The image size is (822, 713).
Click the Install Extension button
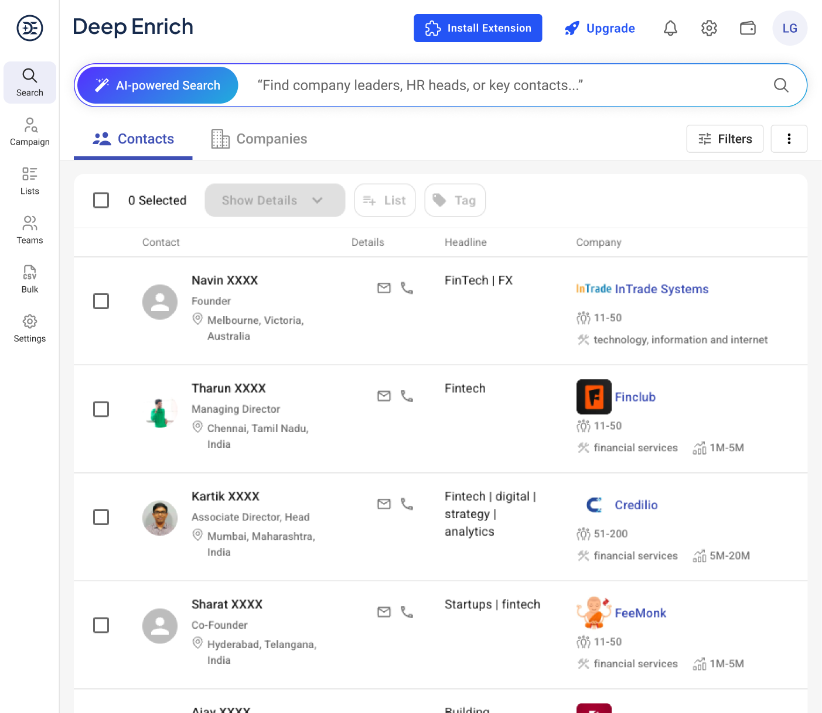click(x=477, y=28)
